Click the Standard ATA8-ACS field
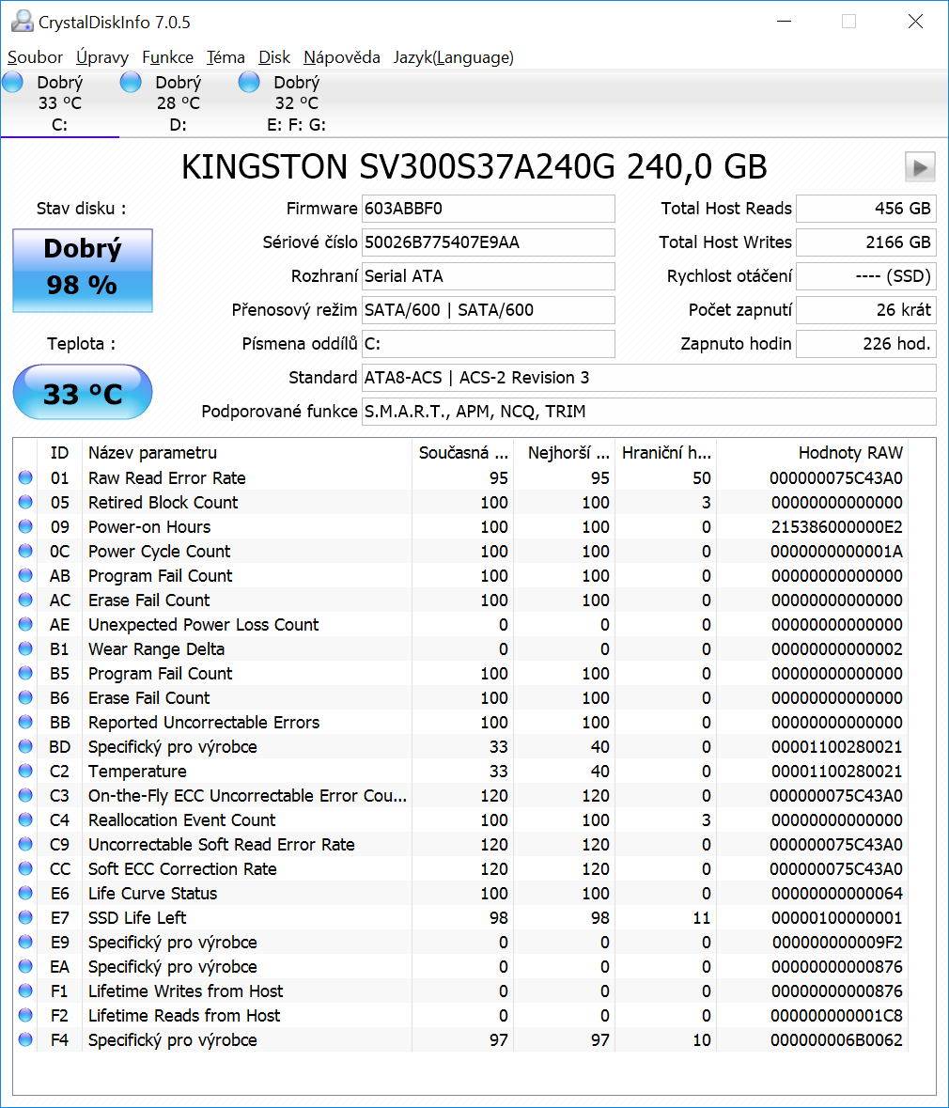This screenshot has height=1108, width=949. (648, 378)
